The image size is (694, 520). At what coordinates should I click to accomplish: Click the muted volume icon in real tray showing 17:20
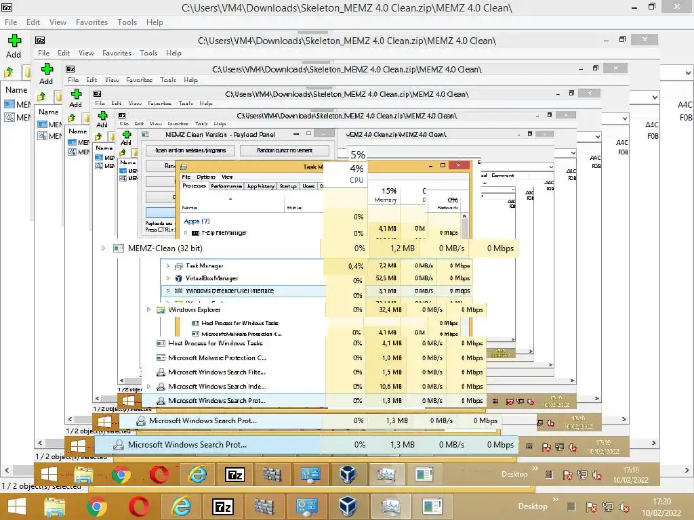[x=624, y=507]
